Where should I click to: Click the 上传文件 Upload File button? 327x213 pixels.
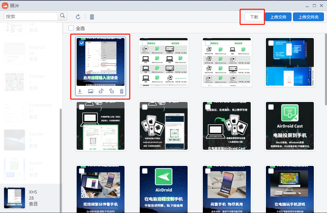[278, 16]
